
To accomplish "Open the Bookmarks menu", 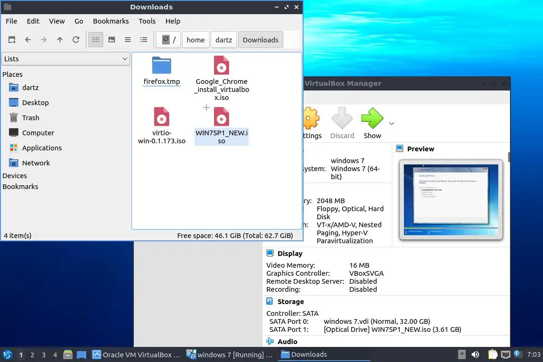I will 111,21.
